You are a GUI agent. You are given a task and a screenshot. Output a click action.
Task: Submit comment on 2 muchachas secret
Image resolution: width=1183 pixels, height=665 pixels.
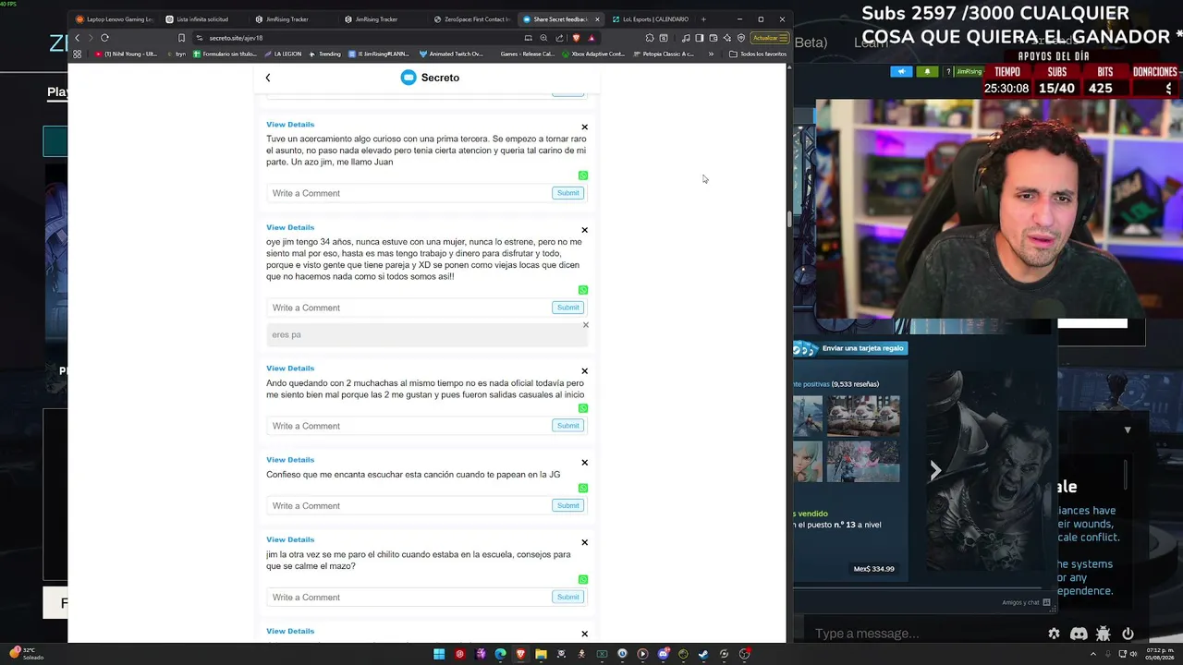point(567,426)
